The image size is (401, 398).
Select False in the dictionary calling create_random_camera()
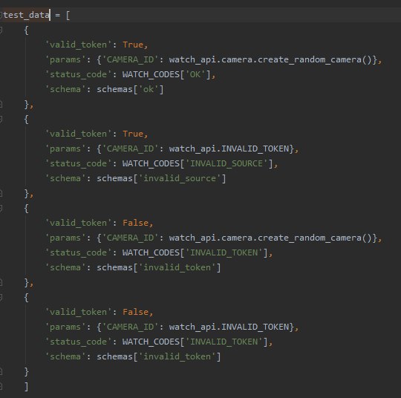click(135, 223)
